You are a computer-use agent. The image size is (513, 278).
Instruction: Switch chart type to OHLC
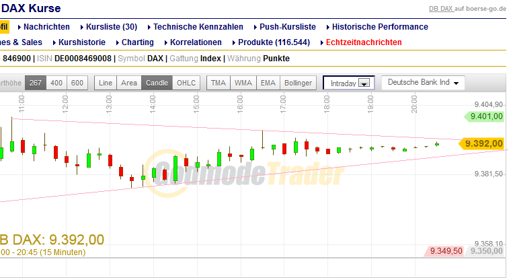186,83
